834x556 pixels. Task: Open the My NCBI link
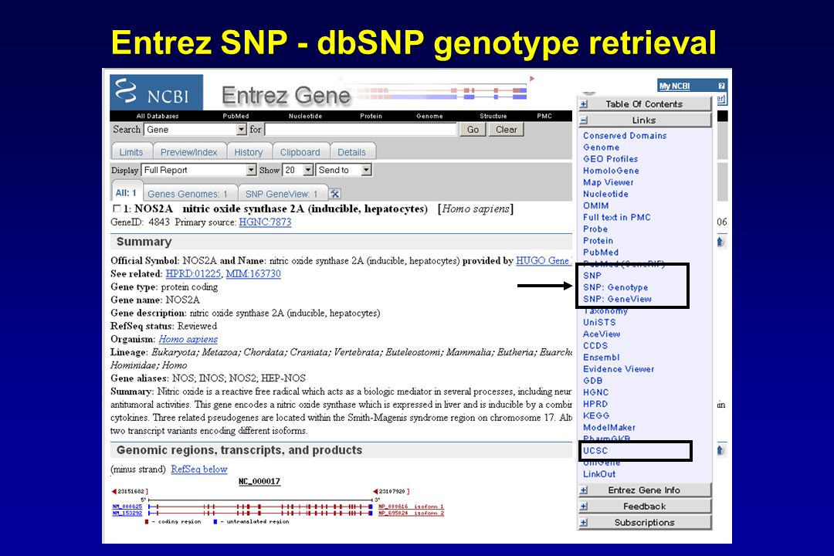point(674,86)
